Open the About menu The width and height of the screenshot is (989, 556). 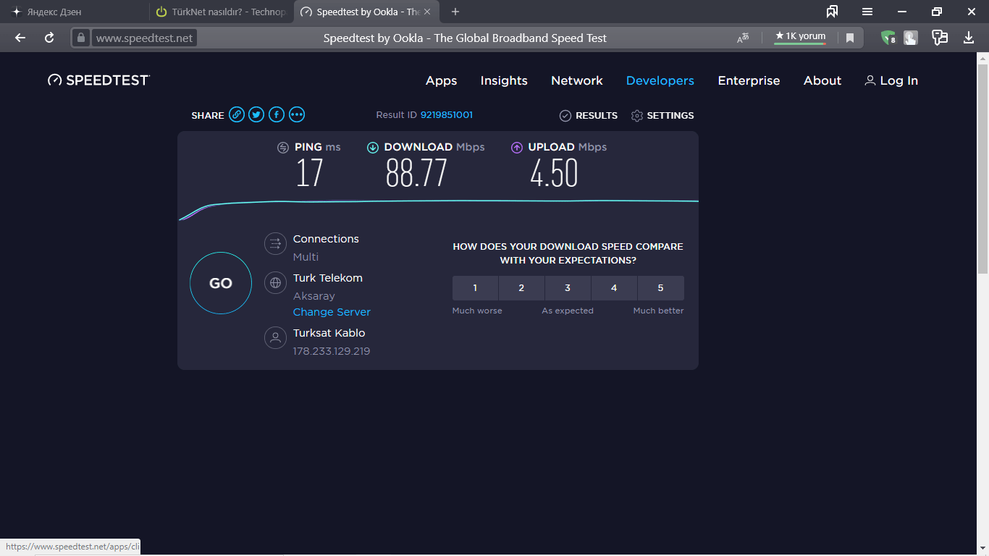click(x=822, y=80)
